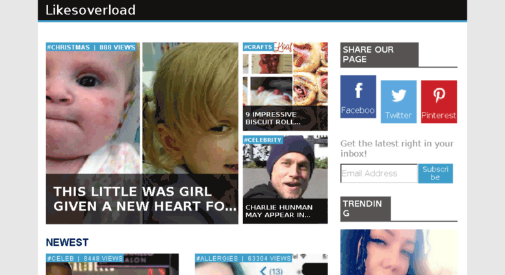Open the trending article thumbnail

point(398,252)
